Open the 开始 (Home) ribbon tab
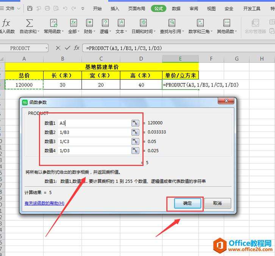Screen dimensions: 275x256 point(97,8)
